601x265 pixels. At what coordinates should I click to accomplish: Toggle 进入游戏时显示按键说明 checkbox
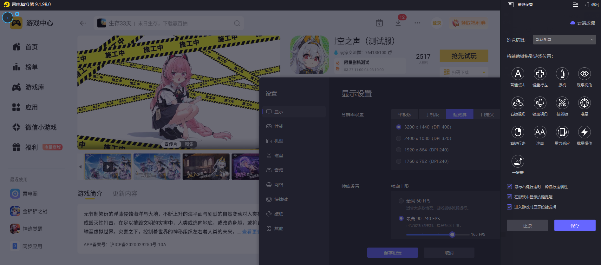click(x=509, y=207)
